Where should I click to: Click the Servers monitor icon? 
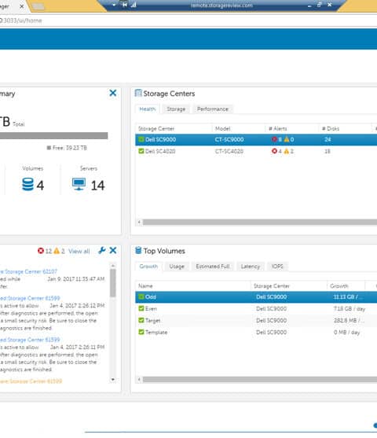79,184
